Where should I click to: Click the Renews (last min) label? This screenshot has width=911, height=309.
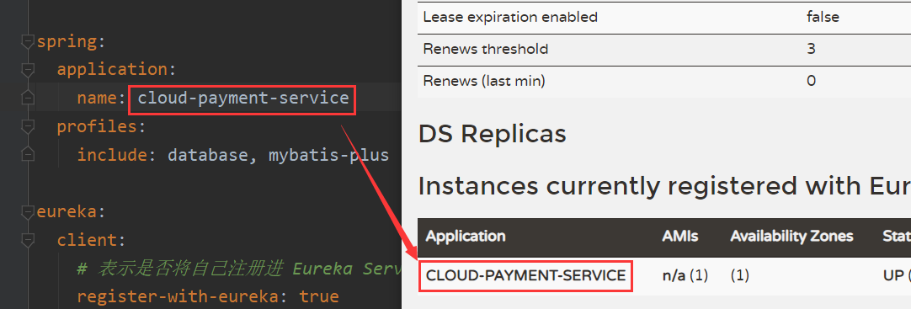pyautogui.click(x=484, y=81)
